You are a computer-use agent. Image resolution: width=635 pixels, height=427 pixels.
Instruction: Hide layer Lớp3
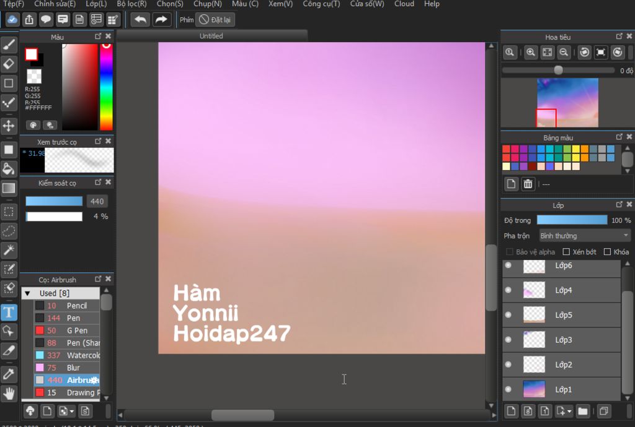click(x=508, y=340)
